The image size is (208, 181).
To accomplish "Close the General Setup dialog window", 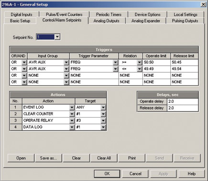I will [x=204, y=4].
